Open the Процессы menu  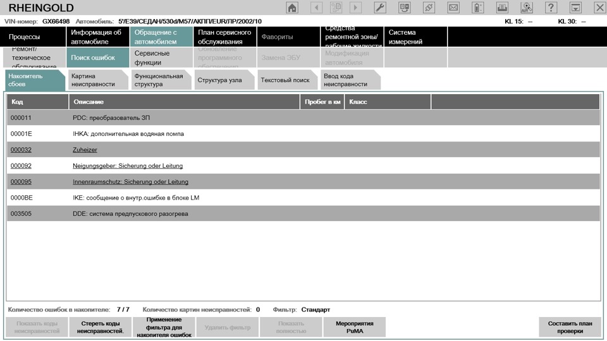pyautogui.click(x=34, y=37)
